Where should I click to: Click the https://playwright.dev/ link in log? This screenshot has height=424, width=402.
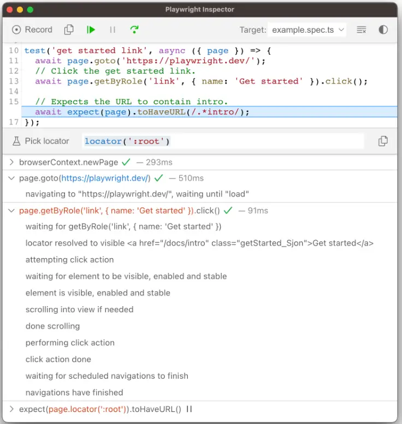coord(104,178)
